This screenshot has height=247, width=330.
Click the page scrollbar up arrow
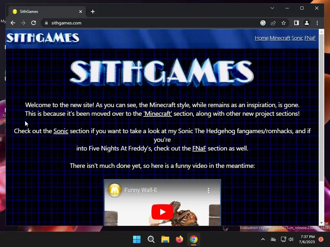321,32
